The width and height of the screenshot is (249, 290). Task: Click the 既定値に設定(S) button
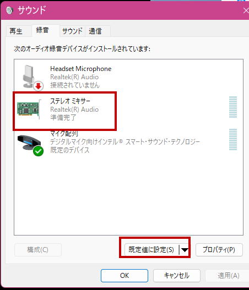(151, 250)
